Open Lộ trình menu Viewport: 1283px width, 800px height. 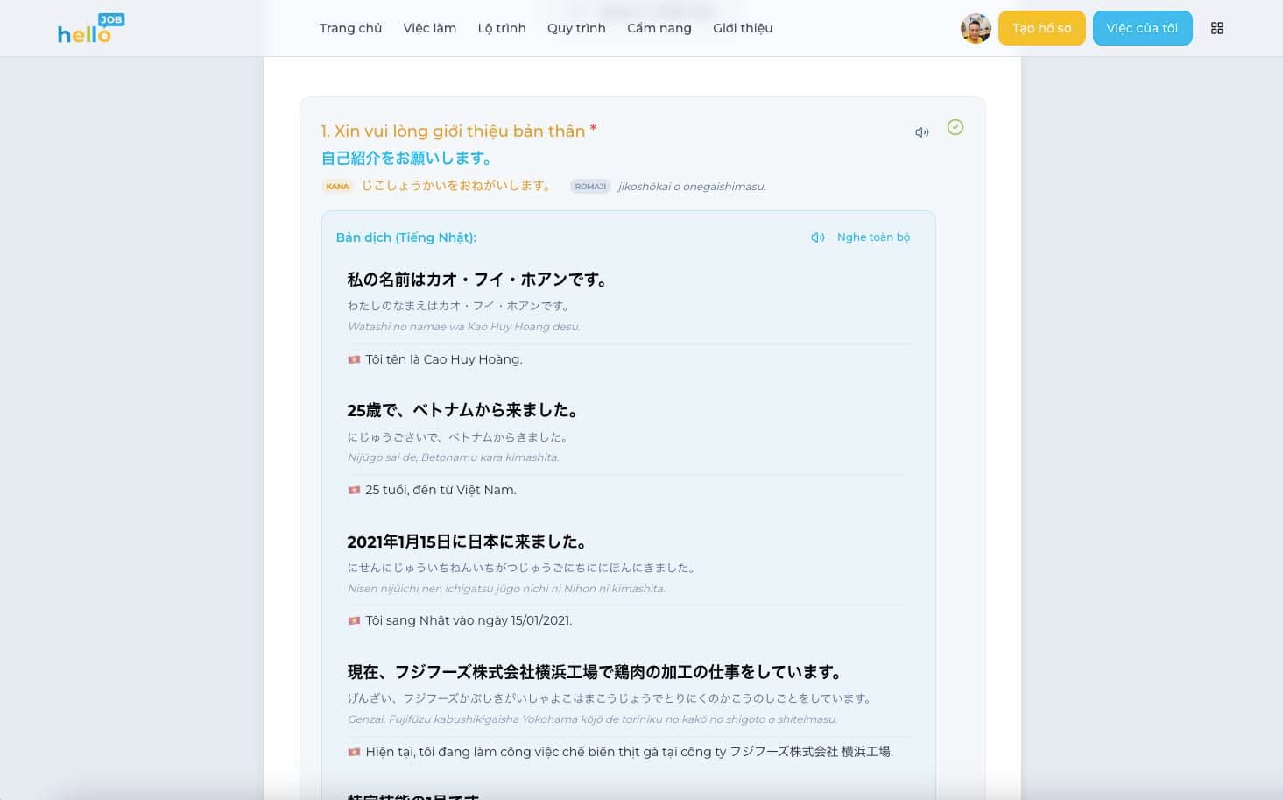click(x=502, y=28)
